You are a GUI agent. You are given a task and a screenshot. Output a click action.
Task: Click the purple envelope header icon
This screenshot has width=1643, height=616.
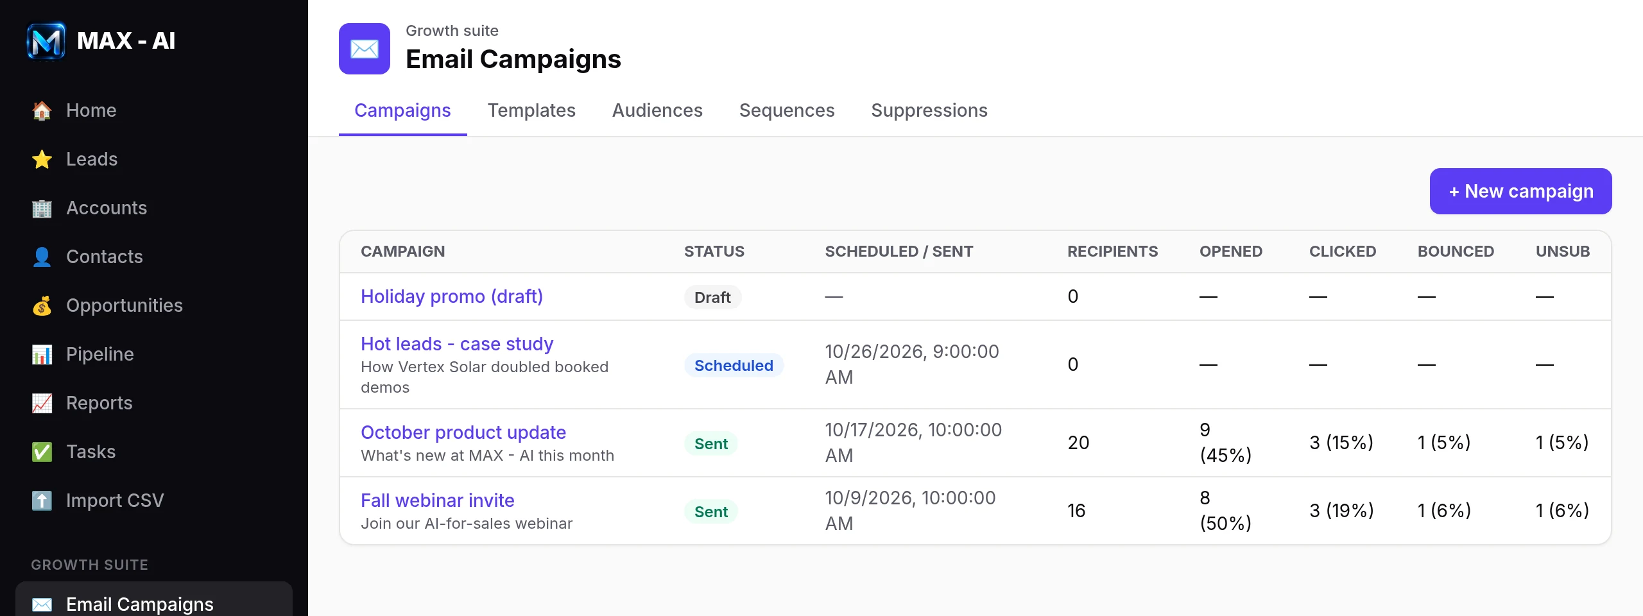tap(365, 49)
